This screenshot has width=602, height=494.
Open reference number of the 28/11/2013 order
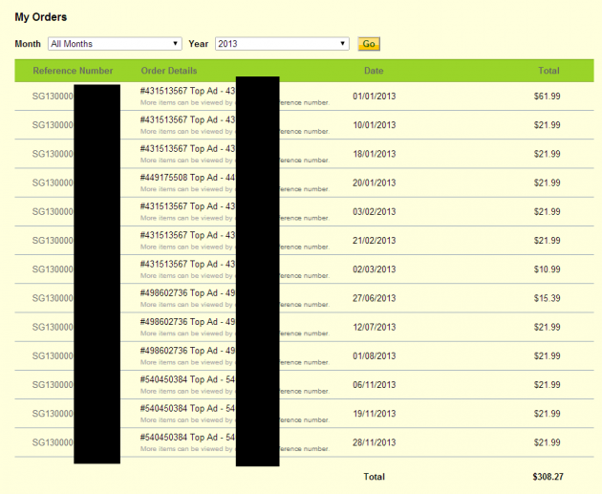click(53, 442)
